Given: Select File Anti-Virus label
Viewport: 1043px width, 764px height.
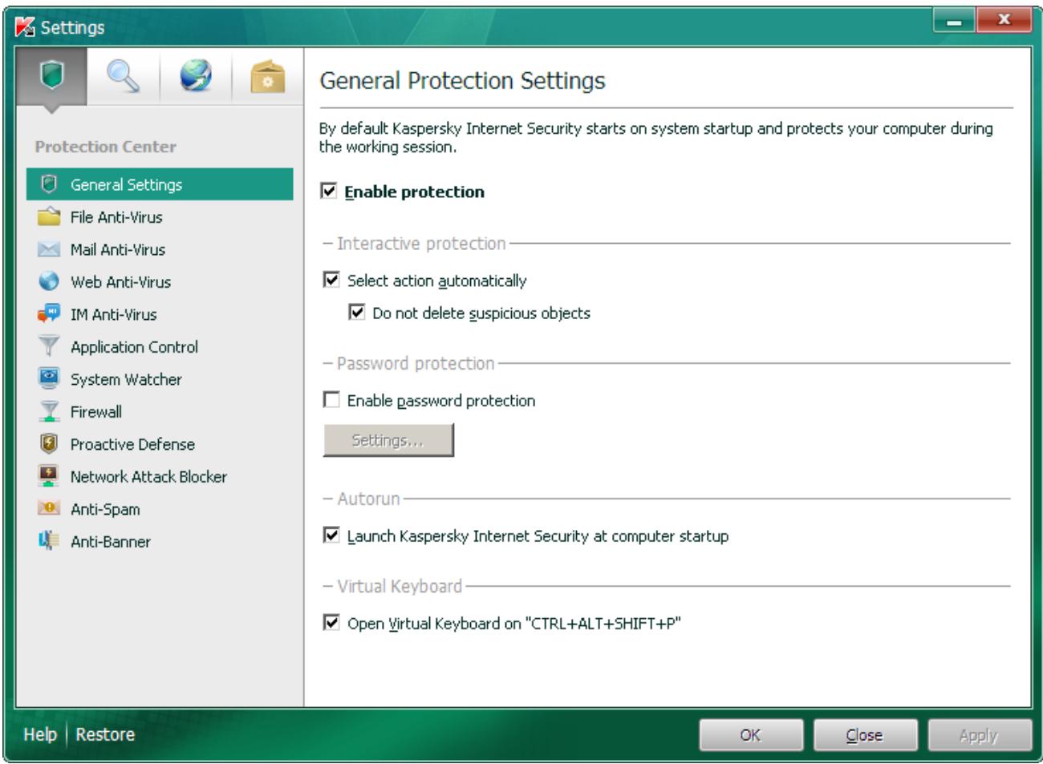Looking at the screenshot, I should coord(116,217).
